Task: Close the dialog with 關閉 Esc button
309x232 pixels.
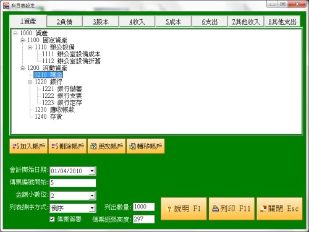Action: pyautogui.click(x=279, y=208)
